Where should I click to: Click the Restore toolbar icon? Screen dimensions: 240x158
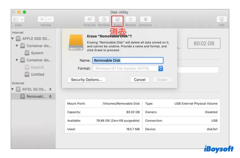[130, 20]
